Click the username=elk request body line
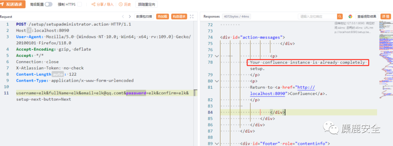393x146 pixels. click(x=102, y=93)
